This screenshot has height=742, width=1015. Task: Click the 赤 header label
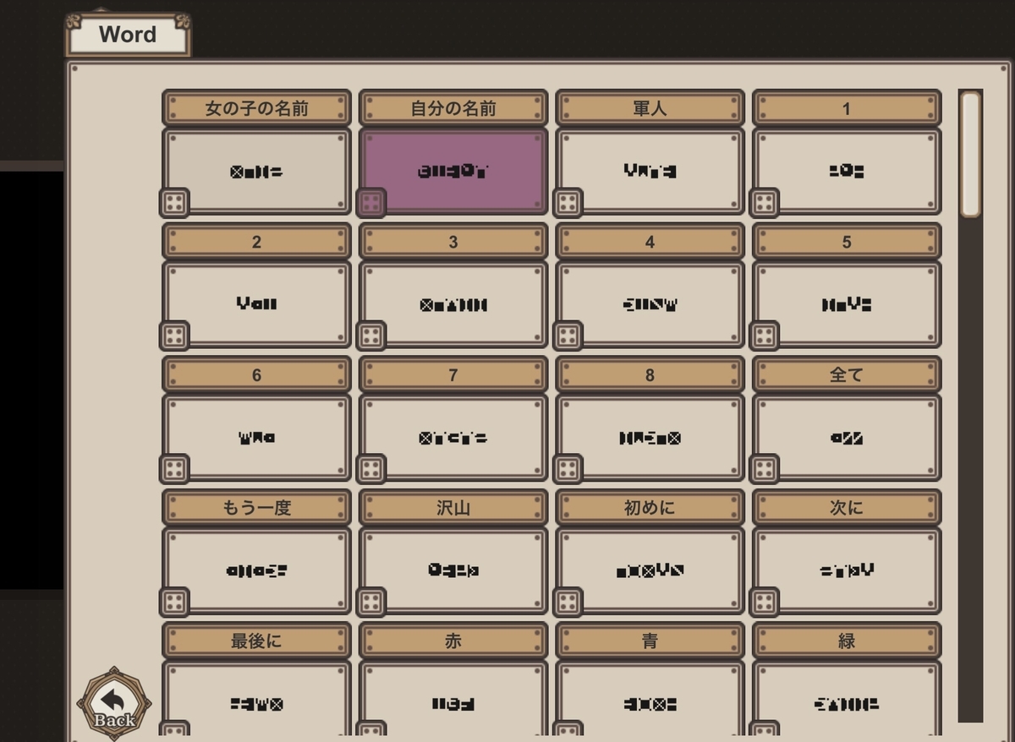(453, 641)
